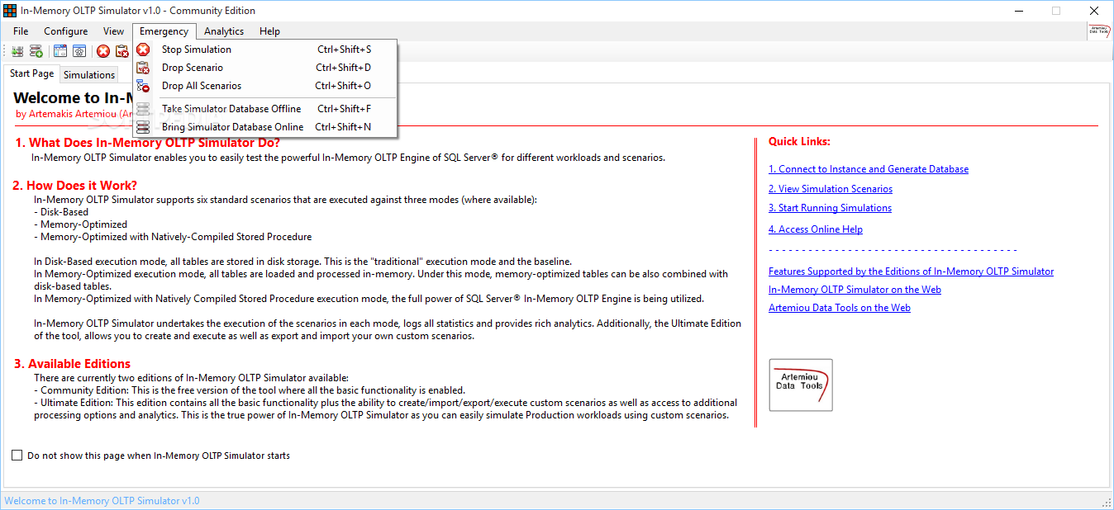
Task: Click status bar text 'Welcome to In-Memory OLTP Simulator v1.0'
Action: 102,501
